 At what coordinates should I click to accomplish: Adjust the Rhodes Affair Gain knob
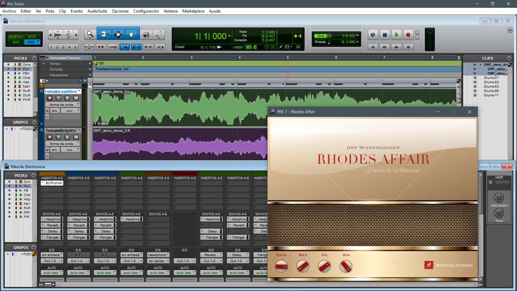click(x=281, y=266)
